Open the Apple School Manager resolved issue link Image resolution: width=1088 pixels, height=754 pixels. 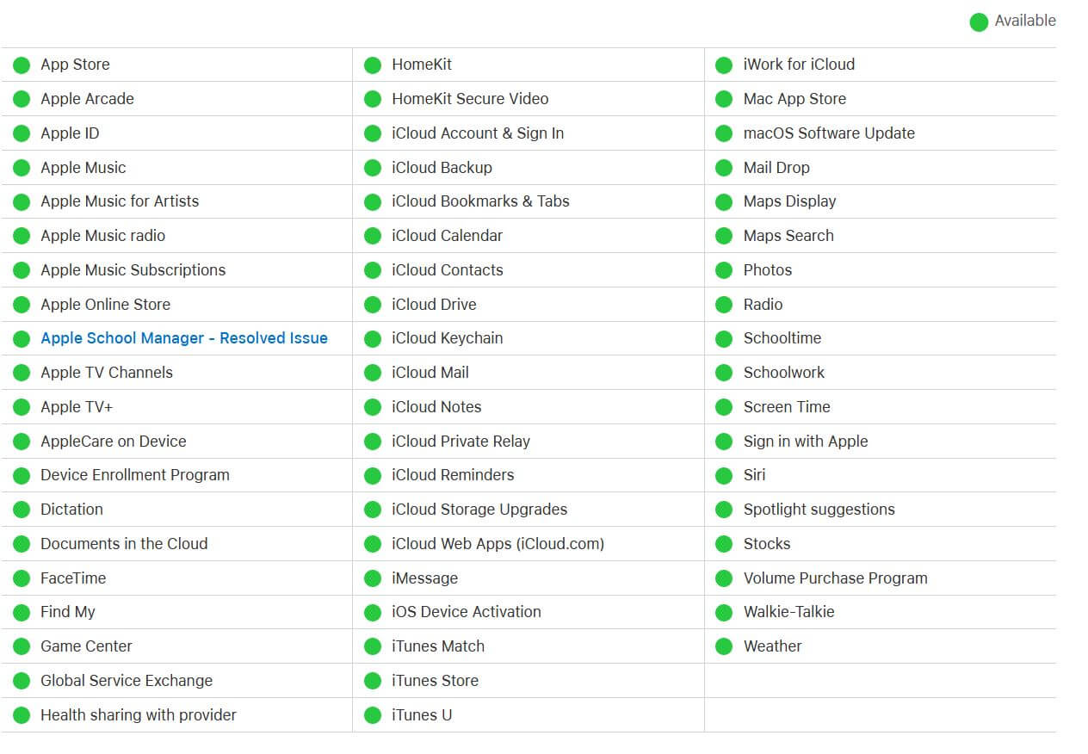[183, 338]
